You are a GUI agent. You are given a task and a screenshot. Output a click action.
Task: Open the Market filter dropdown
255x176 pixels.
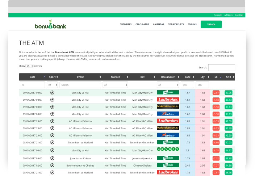[x=116, y=85]
